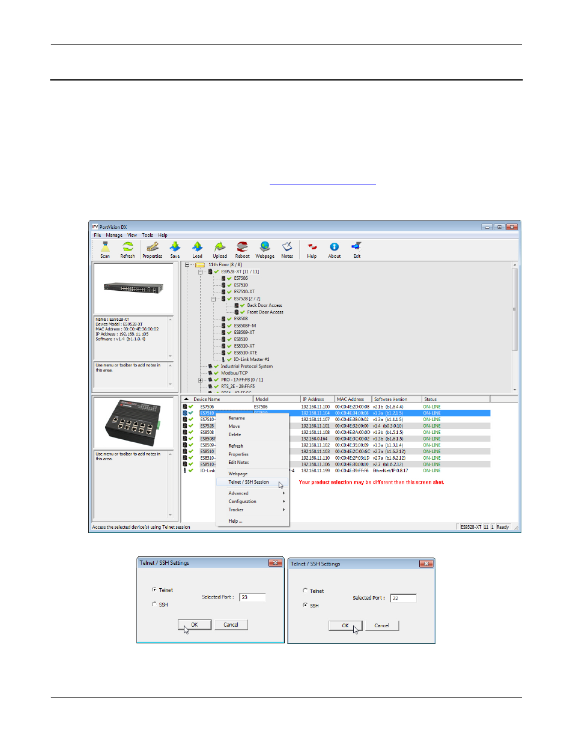
Task: Choose Properties from context menu
Action: [x=252, y=454]
